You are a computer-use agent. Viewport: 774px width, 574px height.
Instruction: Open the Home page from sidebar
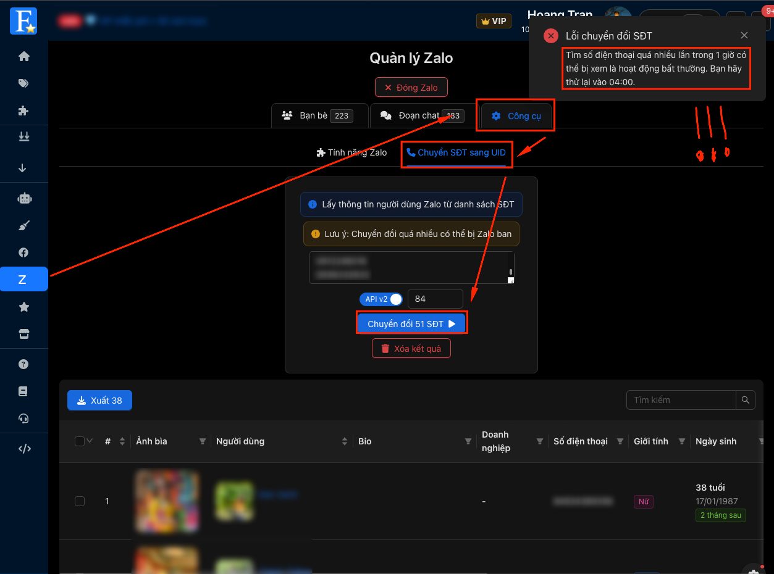[x=24, y=57]
